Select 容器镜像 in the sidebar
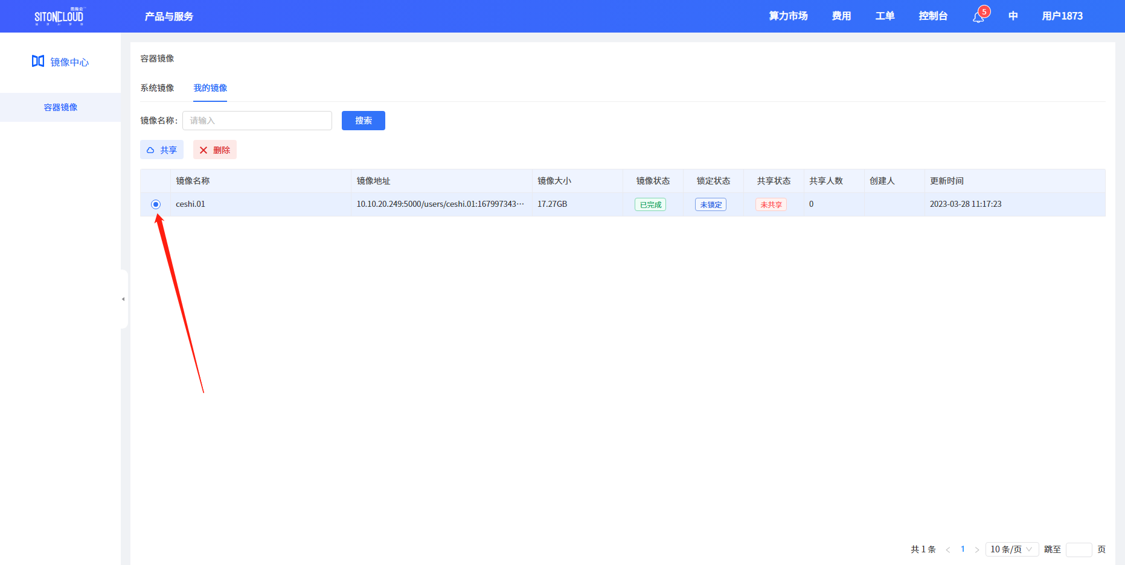 [60, 107]
